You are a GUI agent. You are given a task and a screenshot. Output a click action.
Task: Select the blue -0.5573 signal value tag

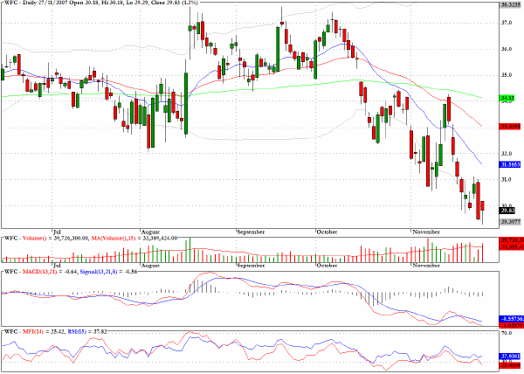511,319
